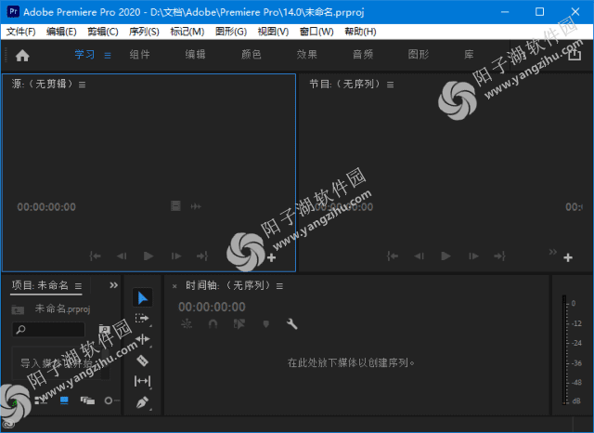
Task: Open the 序列(S) menu
Action: point(144,32)
